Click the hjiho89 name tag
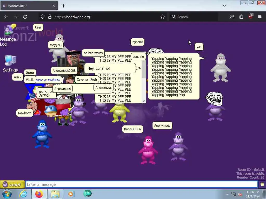 click(x=137, y=42)
